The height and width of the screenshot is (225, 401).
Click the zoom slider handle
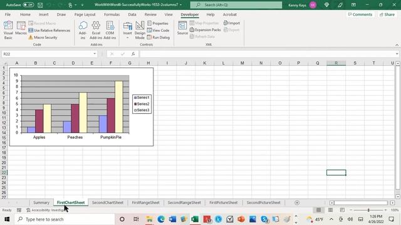click(x=368, y=210)
